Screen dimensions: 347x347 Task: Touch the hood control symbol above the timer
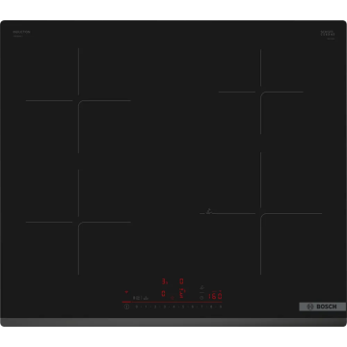coord(201,287)
